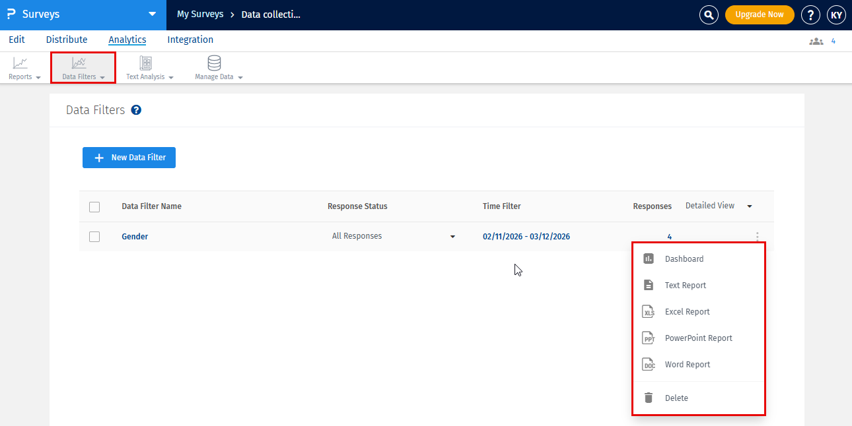The image size is (852, 426).
Task: Check the Gender filter row checkbox
Action: point(94,237)
